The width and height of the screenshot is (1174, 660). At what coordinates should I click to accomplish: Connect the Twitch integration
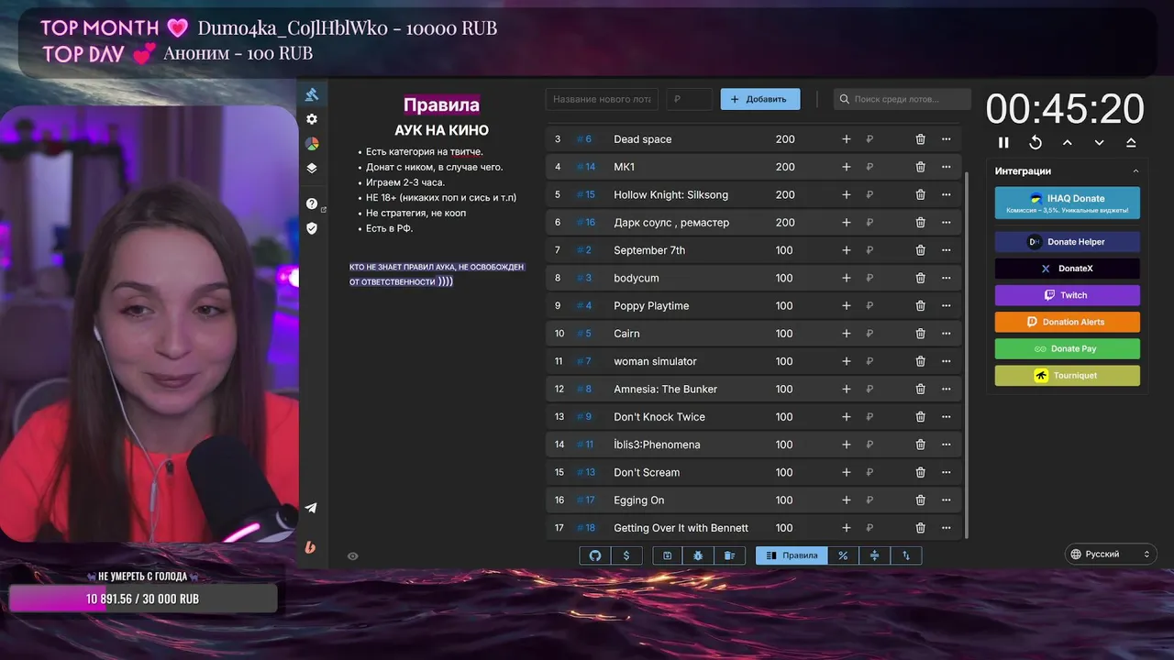tap(1068, 295)
